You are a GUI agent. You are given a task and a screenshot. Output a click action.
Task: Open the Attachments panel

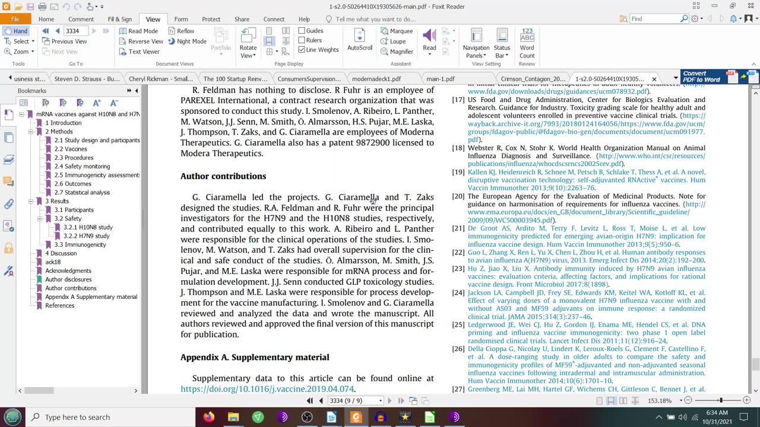pyautogui.click(x=8, y=203)
